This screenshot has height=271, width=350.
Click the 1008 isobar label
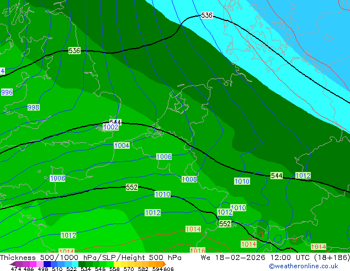pos(189,179)
